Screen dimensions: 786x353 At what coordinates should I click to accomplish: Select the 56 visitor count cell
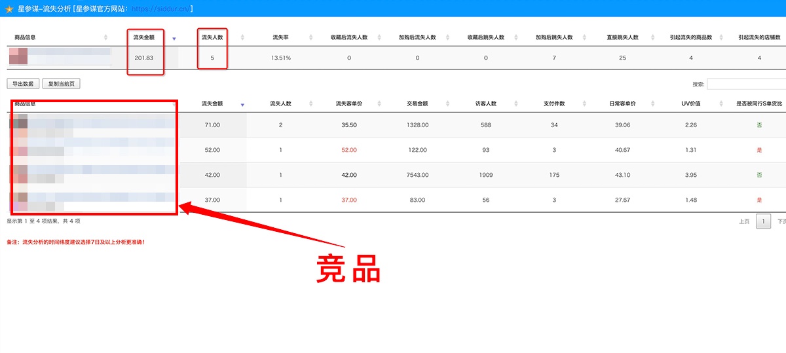pyautogui.click(x=485, y=200)
